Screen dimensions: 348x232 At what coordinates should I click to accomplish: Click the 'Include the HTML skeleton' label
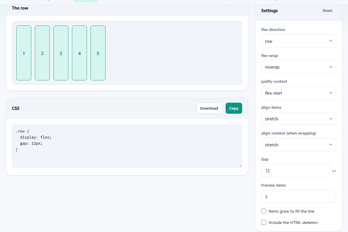tap(293, 222)
